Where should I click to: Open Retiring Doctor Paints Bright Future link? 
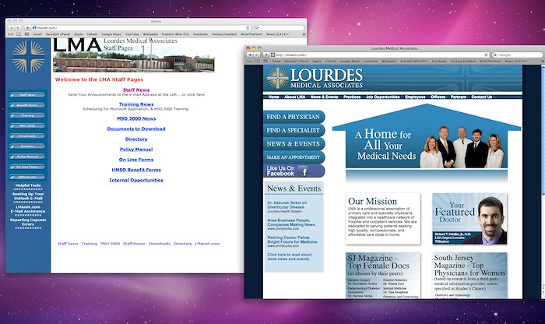(x=292, y=240)
